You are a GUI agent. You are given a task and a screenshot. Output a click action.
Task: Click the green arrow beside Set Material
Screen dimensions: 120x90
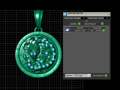tap(106, 76)
